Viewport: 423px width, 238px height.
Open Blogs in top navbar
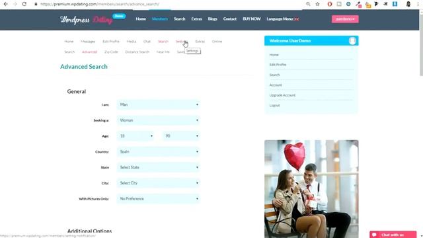(x=213, y=19)
